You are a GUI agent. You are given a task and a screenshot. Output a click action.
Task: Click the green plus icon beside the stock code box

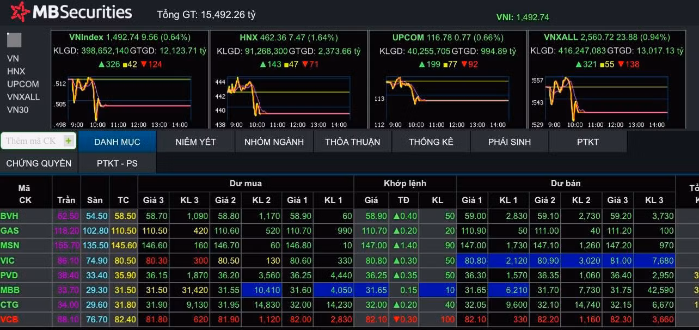[x=68, y=141]
